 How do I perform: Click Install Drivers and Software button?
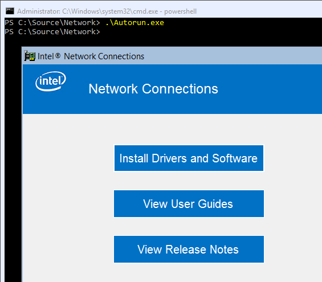pyautogui.click(x=189, y=158)
